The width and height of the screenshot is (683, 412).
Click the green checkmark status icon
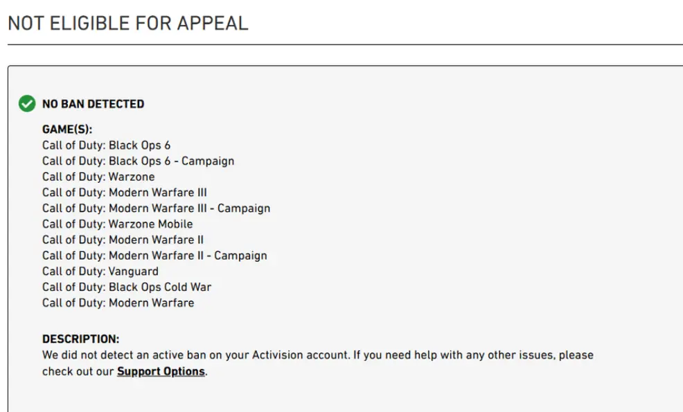(27, 104)
